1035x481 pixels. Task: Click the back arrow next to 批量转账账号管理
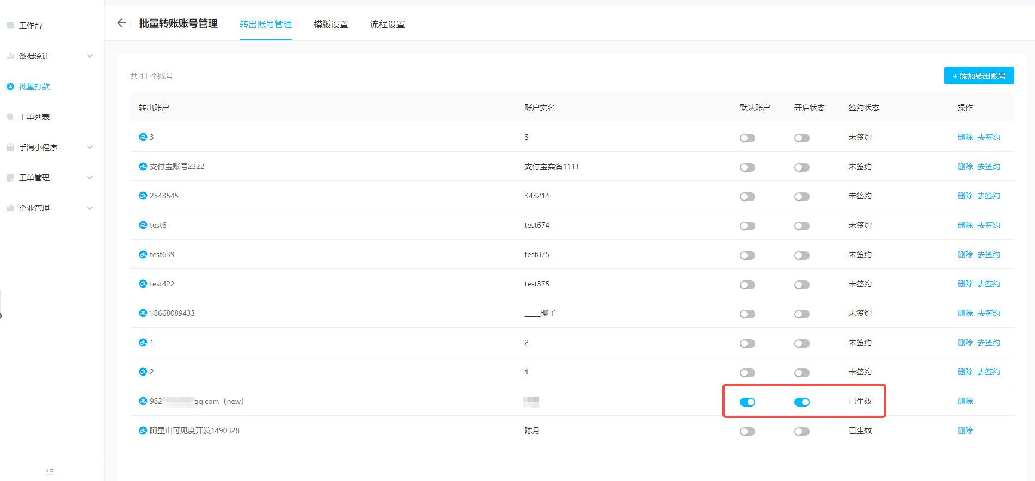(x=121, y=23)
